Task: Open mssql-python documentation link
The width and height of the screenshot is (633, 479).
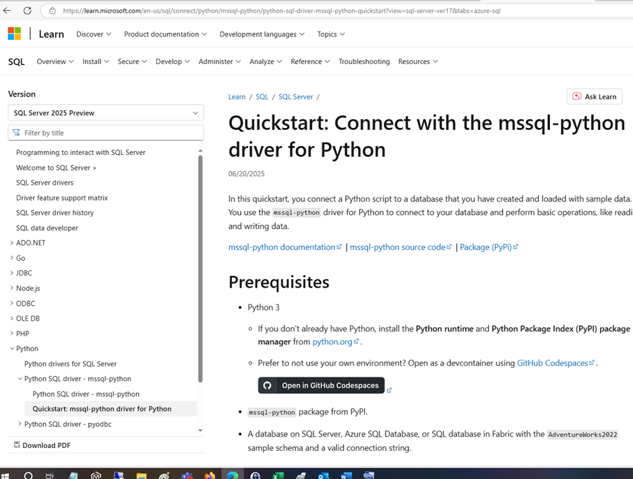Action: tap(285, 247)
